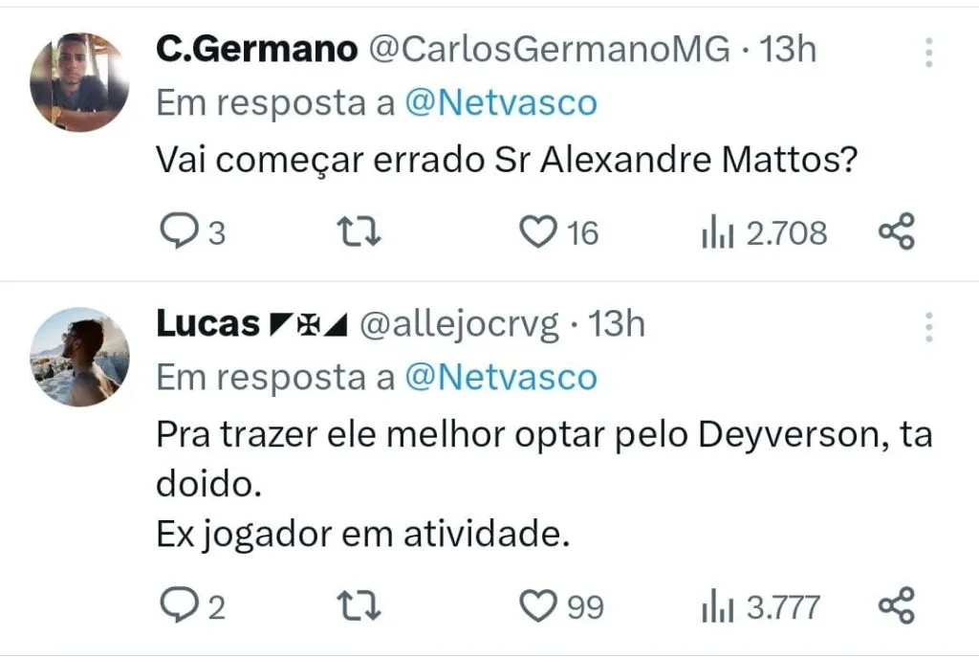Open the @CarlosGermanoMG handle
This screenshot has width=979, height=657.
[549, 50]
